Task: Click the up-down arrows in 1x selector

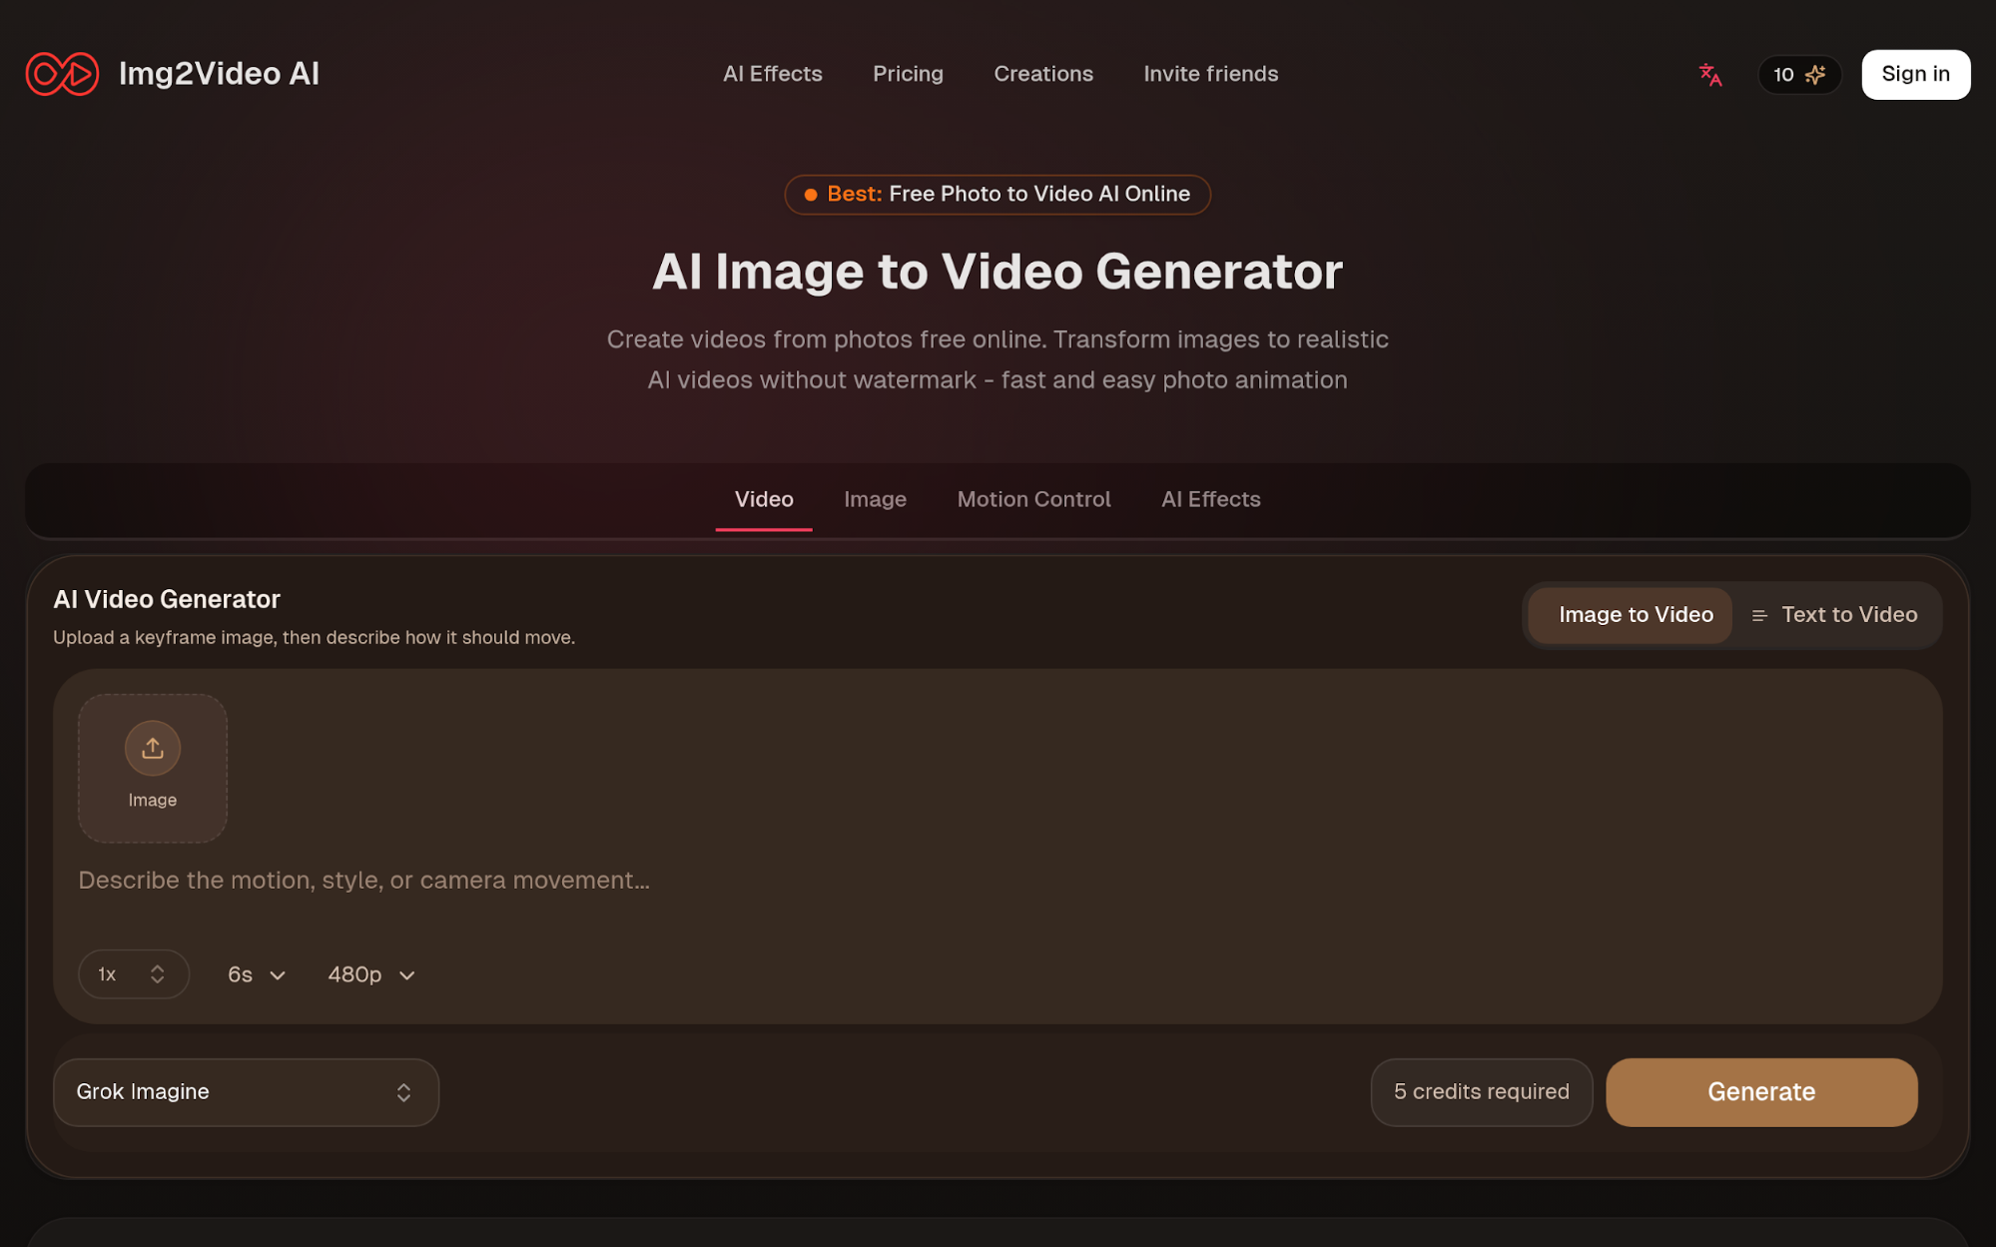Action: [157, 974]
